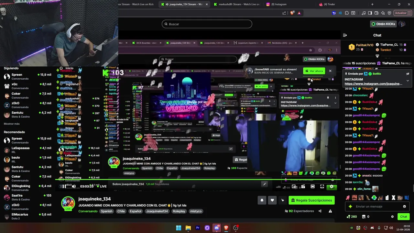This screenshot has height=233, width=414.
Task: Click the Conversando category link
Action: pyautogui.click(x=88, y=211)
